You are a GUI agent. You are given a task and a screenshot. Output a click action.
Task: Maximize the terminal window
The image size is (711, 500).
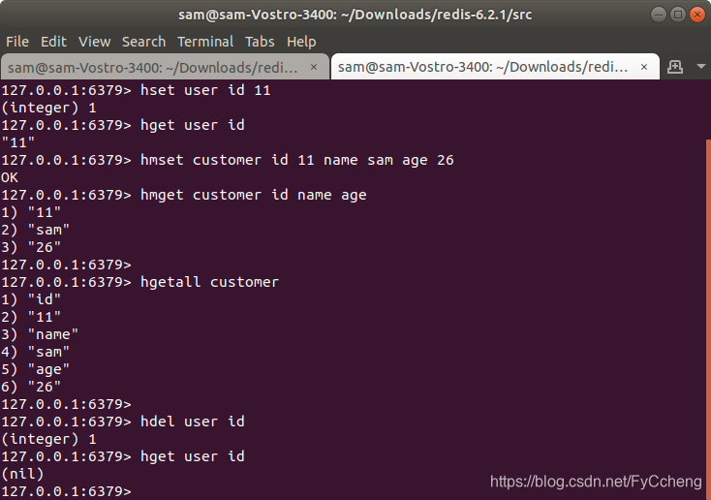(x=677, y=15)
